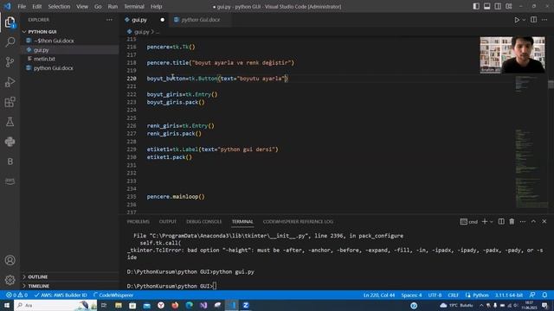This screenshot has width=554, height=311.
Task: Switch to the Debug Console tab
Action: (204, 221)
